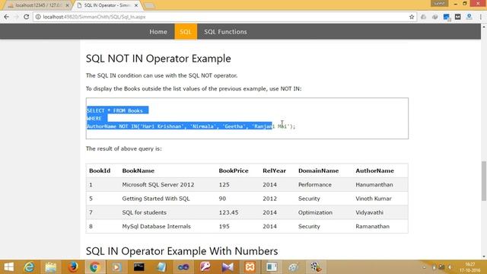Launch Internet Explorer from taskbar
This screenshot has width=487, height=274.
(x=29, y=267)
